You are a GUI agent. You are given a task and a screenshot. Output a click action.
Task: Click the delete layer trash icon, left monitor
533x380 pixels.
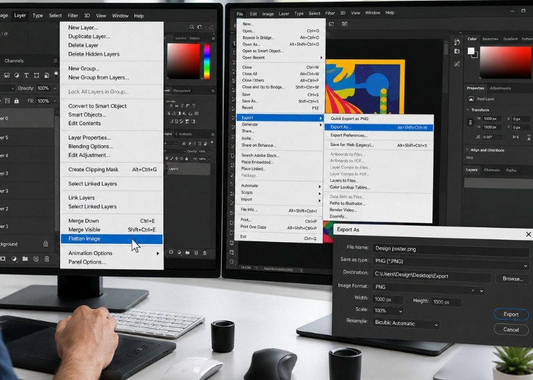tap(47, 259)
